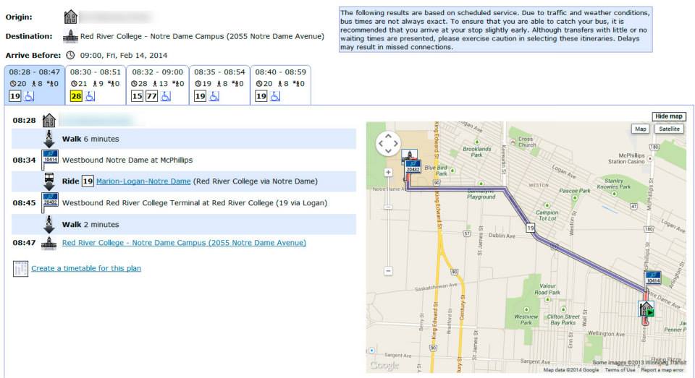Screen dimensions: 695x378
Task: Open Create a timetable for this plan
Action: [x=86, y=268]
